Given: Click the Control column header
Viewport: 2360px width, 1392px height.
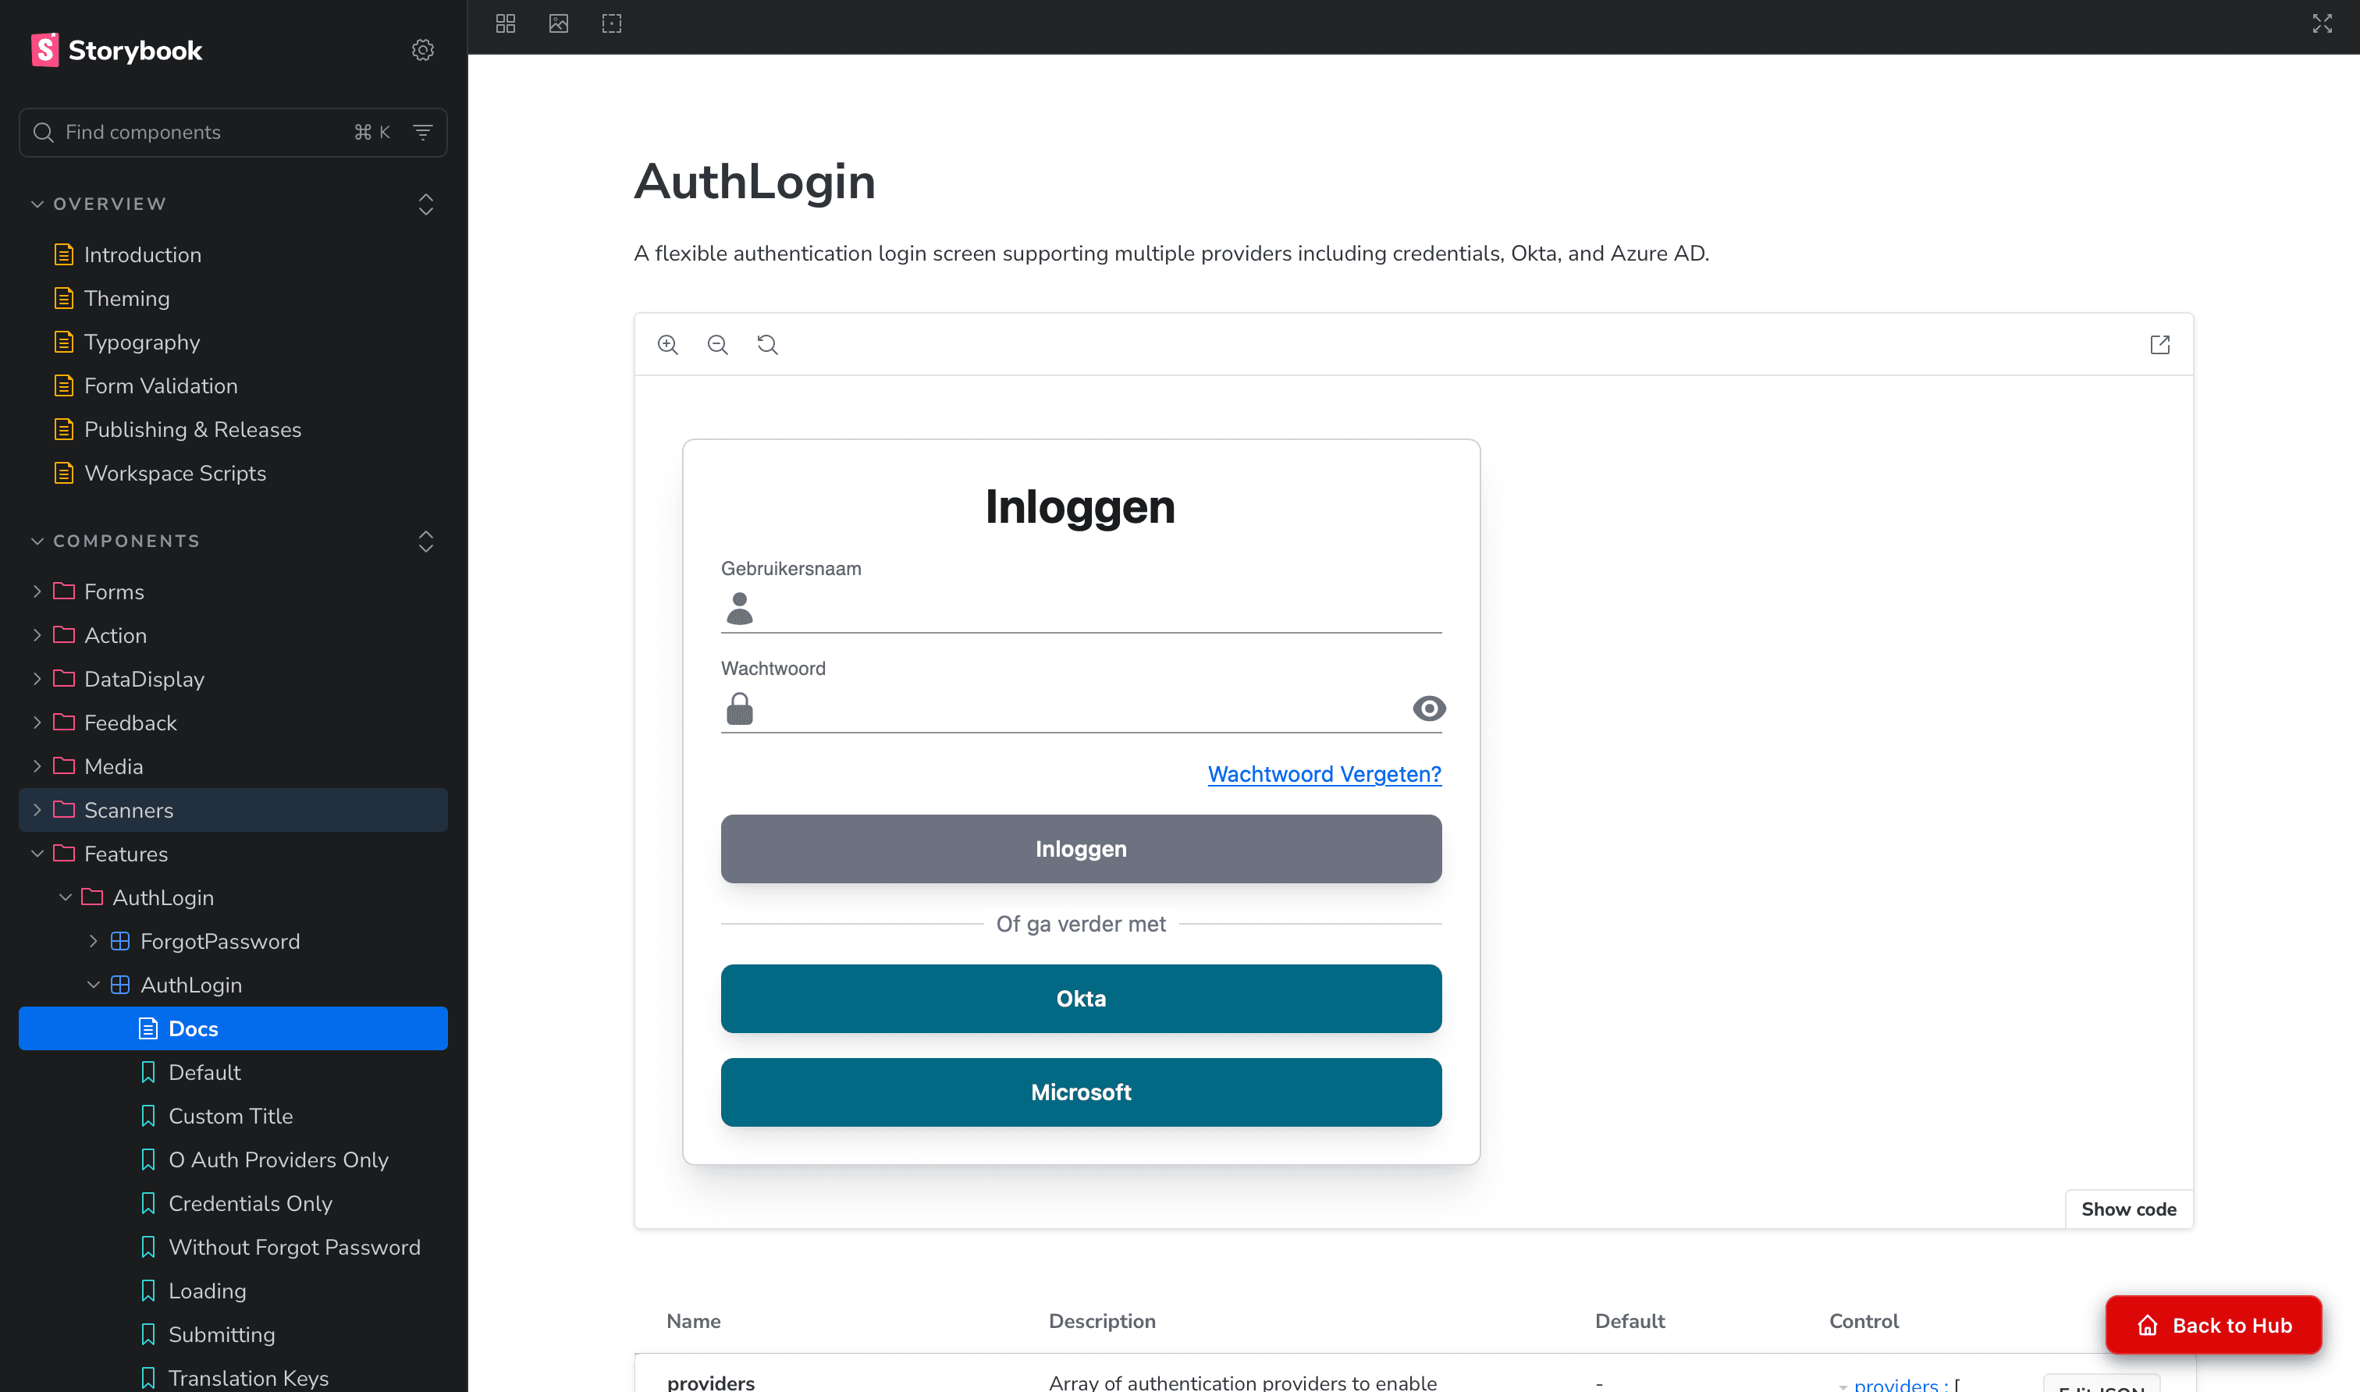Looking at the screenshot, I should [x=1863, y=1321].
